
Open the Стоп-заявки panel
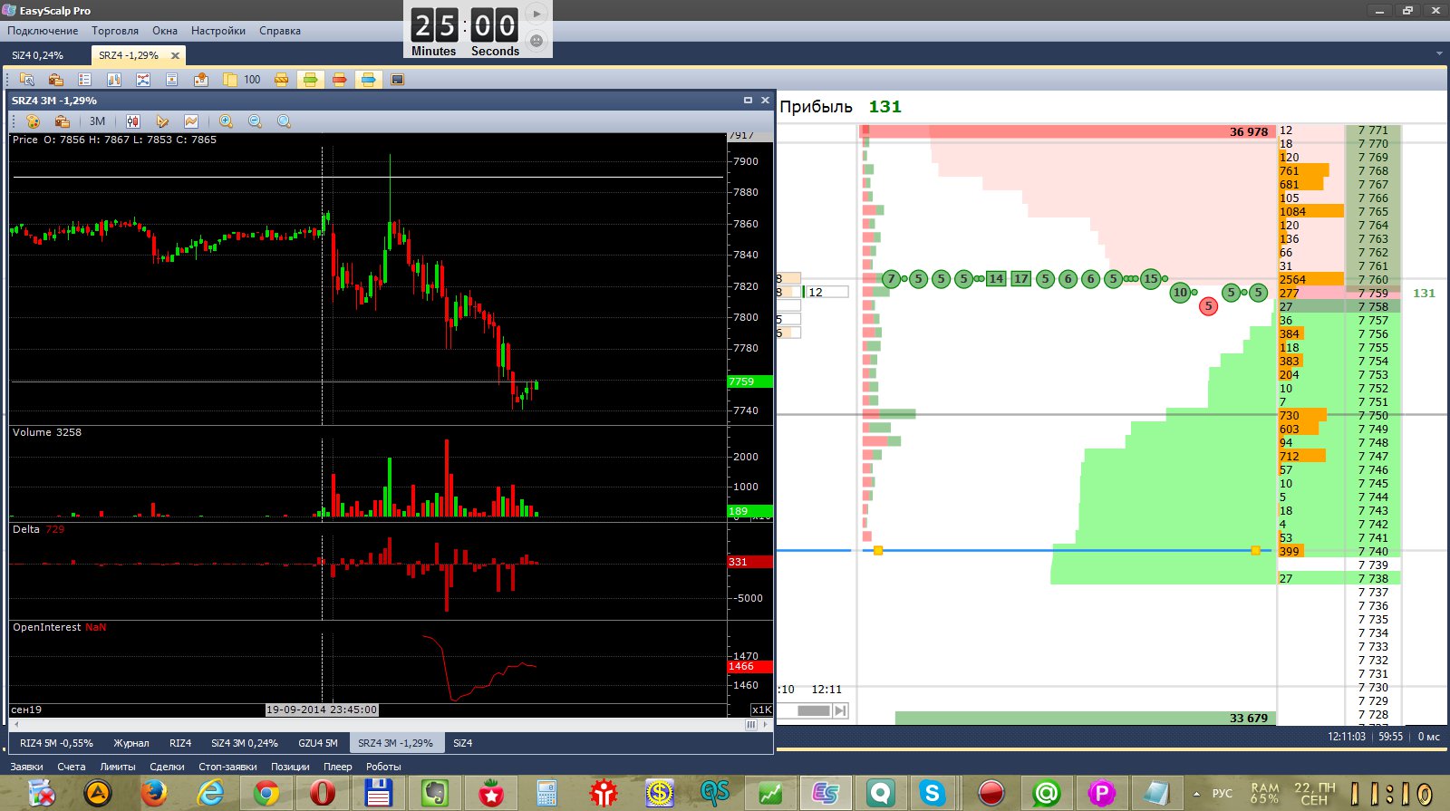tap(227, 767)
